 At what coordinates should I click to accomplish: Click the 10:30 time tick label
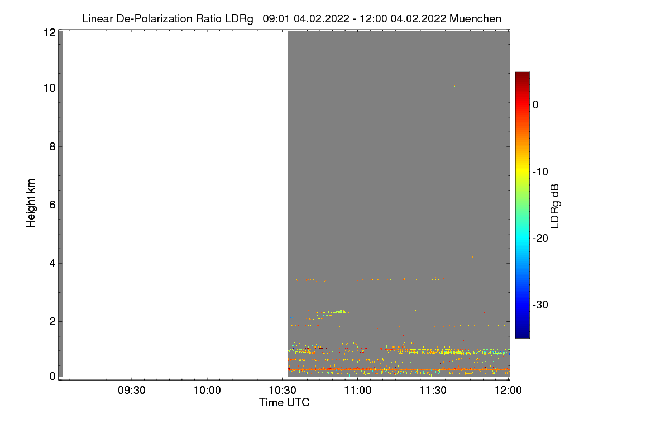(283, 391)
